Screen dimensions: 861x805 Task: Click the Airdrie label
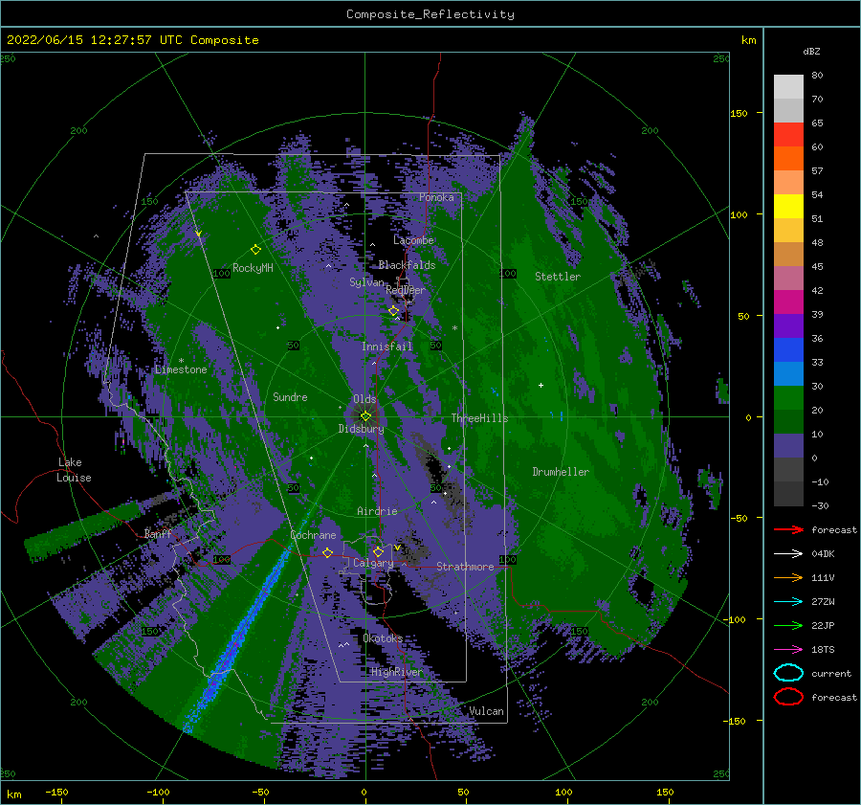pos(377,511)
